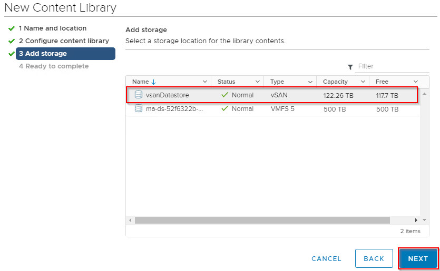Go to step 2 Configure content library
This screenshot has height=271, width=440.
[x=64, y=41]
